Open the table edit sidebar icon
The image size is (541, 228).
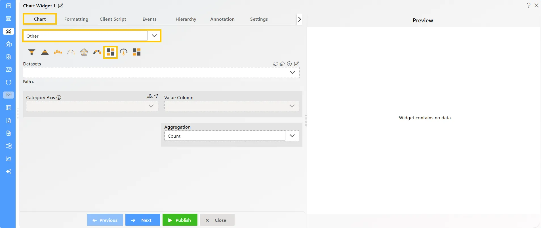coord(9,108)
